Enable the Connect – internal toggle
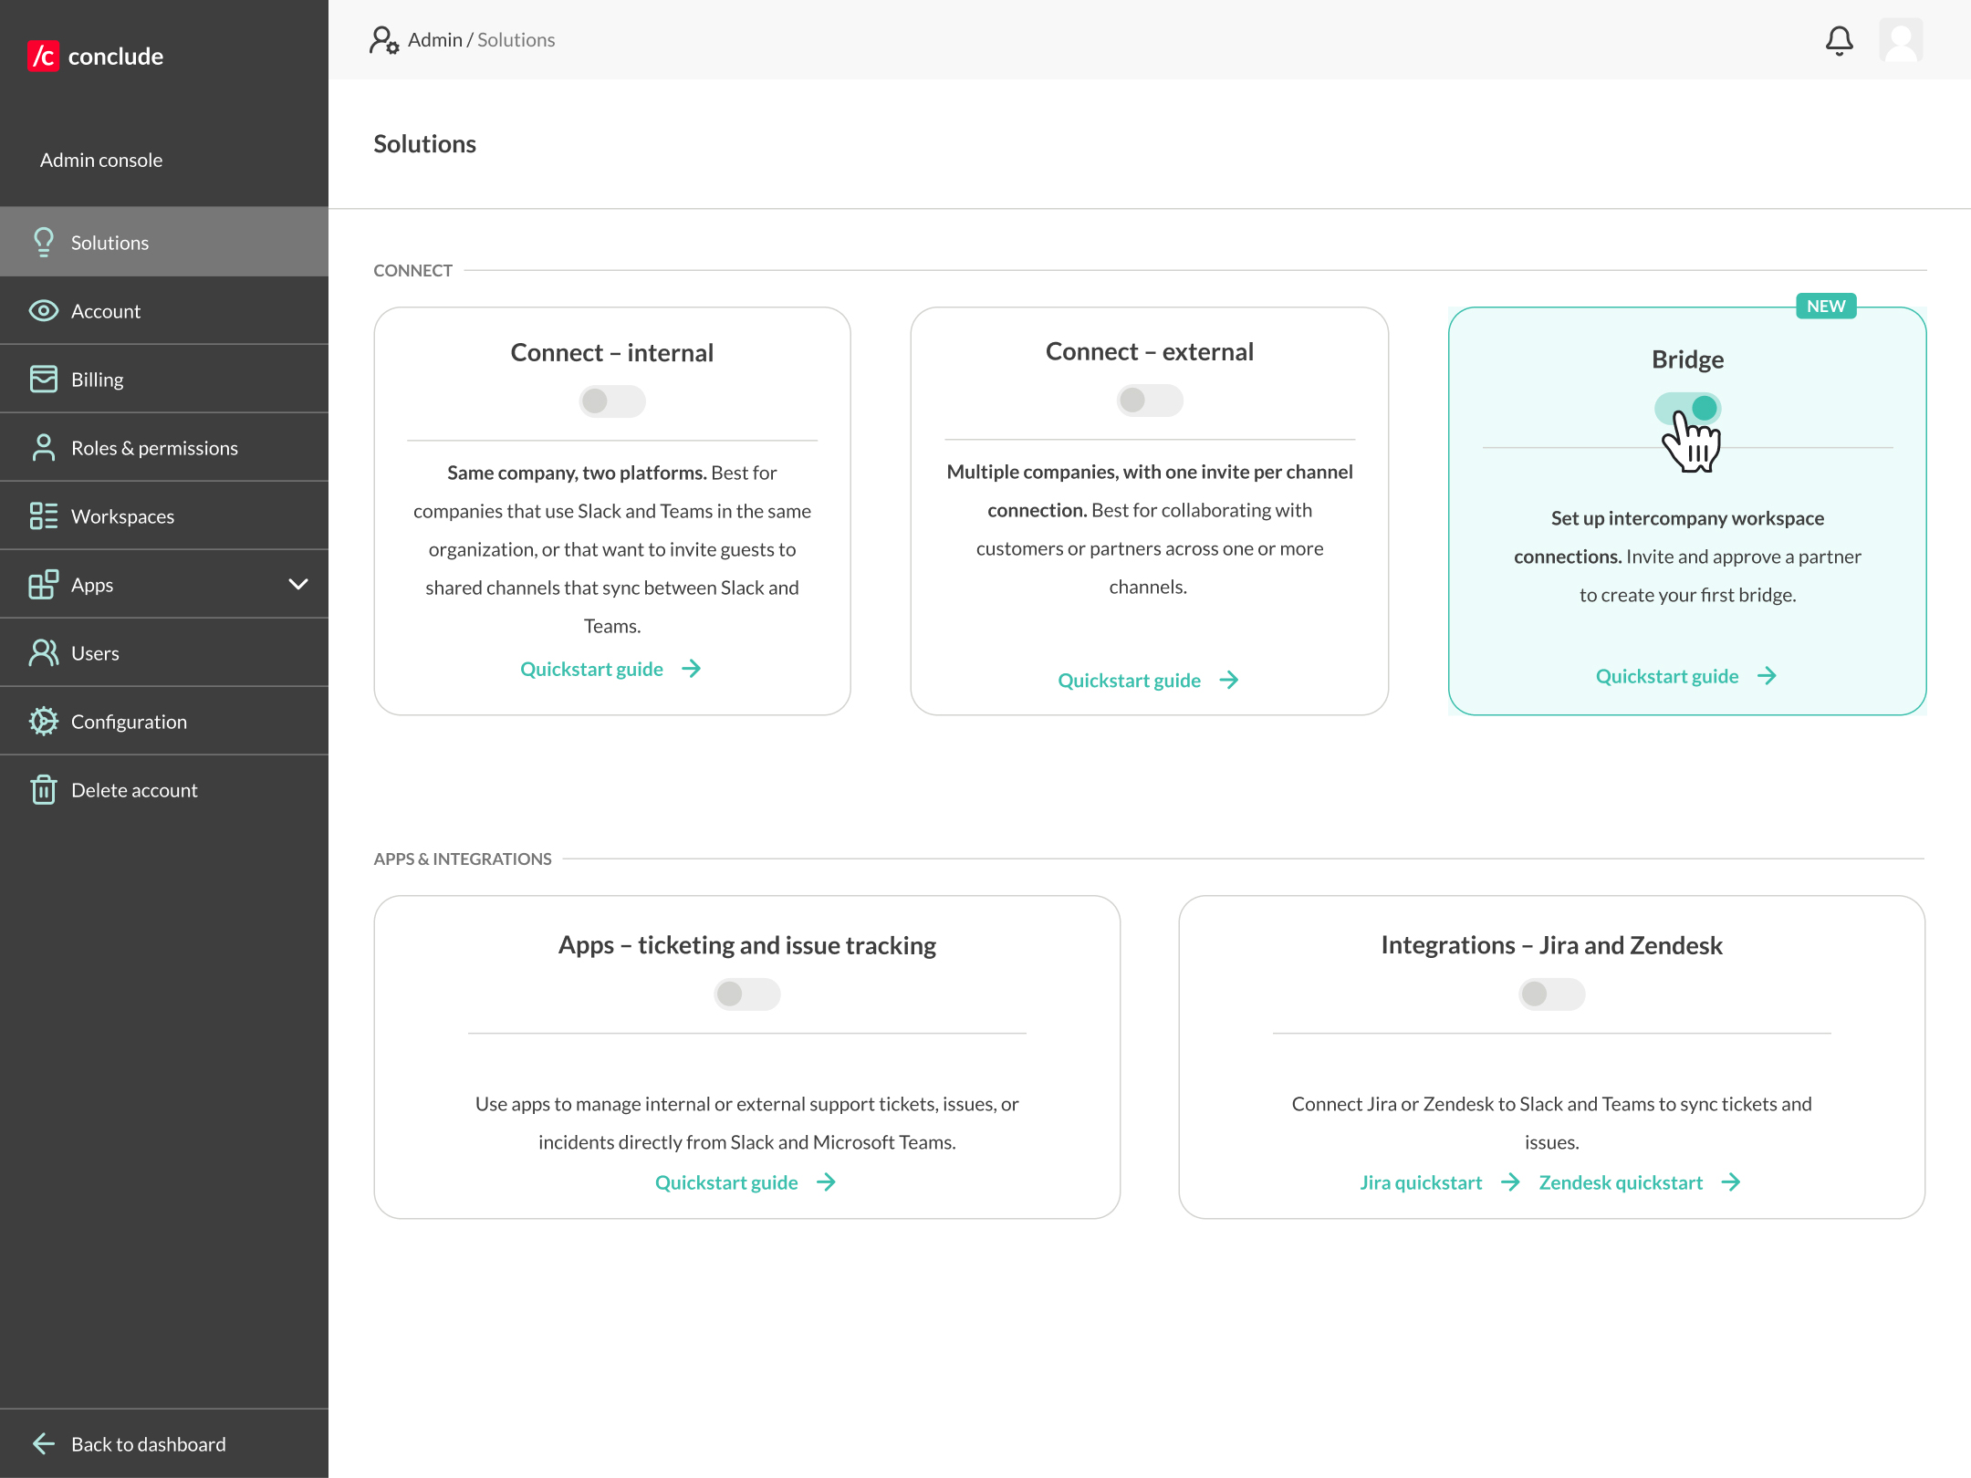1971x1478 pixels. point(612,401)
